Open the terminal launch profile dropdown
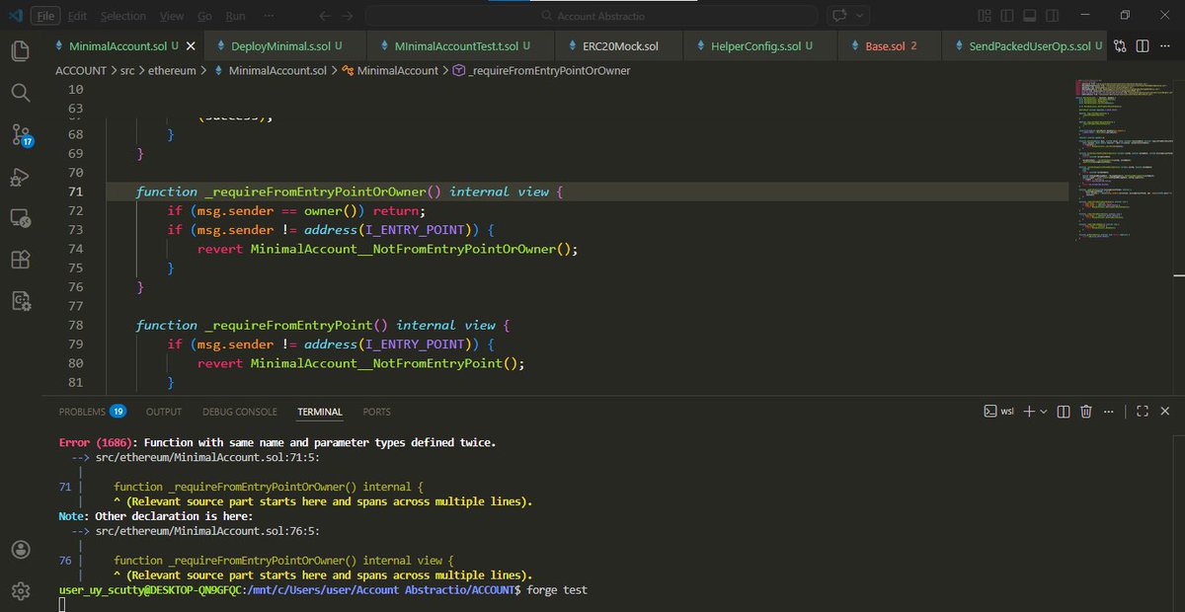The width and height of the screenshot is (1185, 612). 1043,412
